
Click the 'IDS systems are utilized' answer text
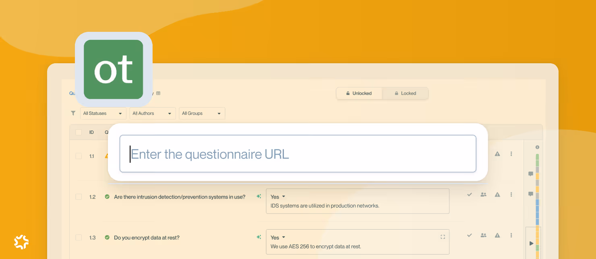[x=325, y=205]
